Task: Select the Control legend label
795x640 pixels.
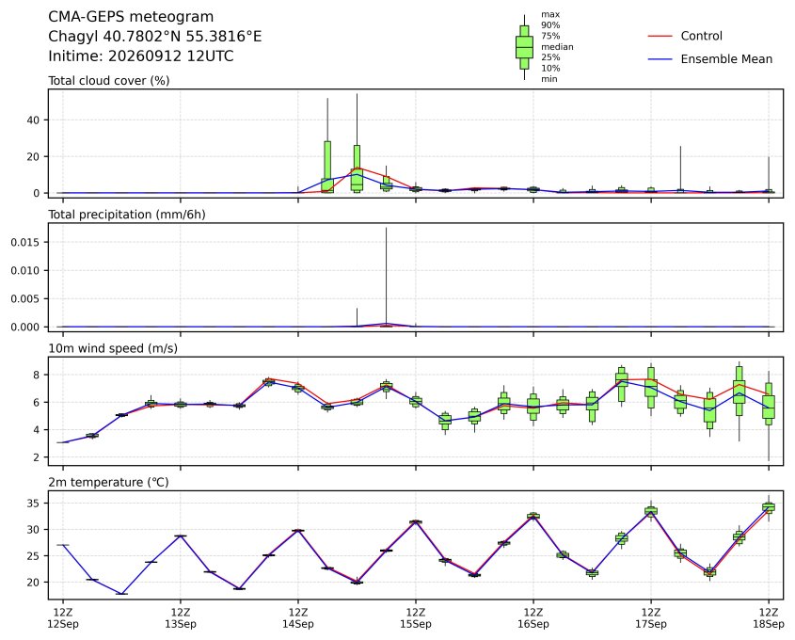Action: pos(701,36)
